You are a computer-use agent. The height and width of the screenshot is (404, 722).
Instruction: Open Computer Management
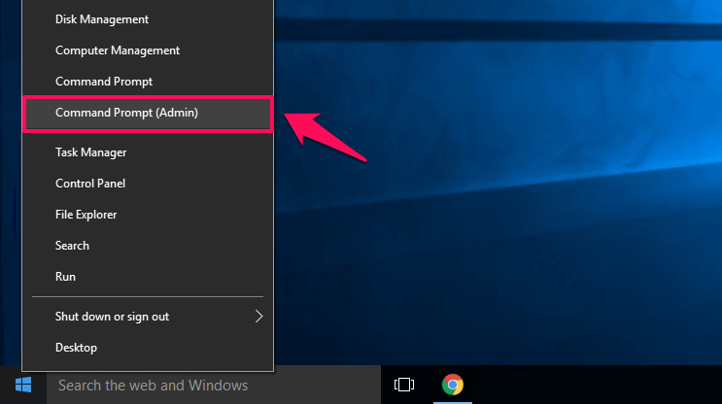[x=148, y=50]
